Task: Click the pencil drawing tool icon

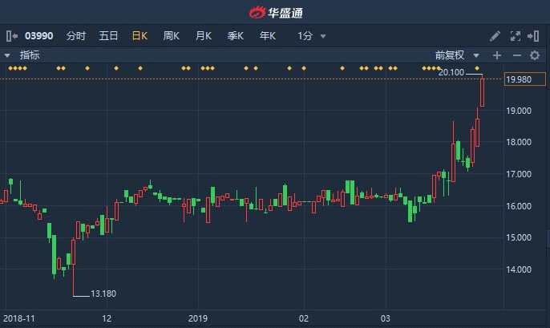Action: 495,36
